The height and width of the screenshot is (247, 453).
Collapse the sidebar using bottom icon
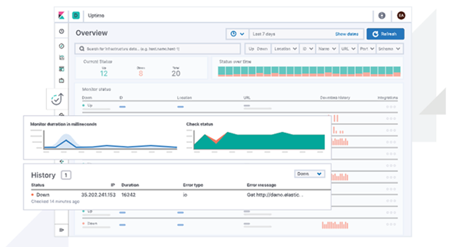pyautogui.click(x=61, y=230)
